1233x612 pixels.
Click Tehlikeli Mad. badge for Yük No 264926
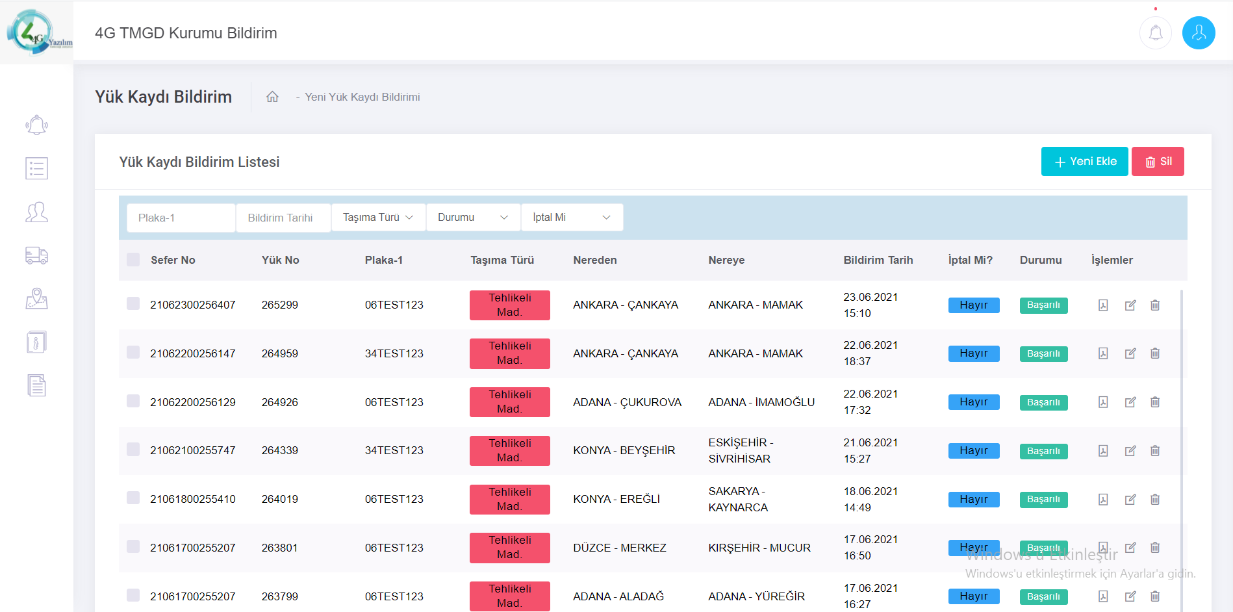pos(510,402)
